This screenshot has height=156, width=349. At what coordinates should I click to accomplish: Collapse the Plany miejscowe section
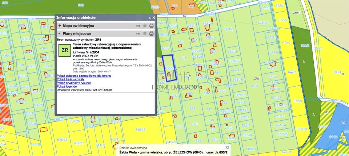pos(60,33)
